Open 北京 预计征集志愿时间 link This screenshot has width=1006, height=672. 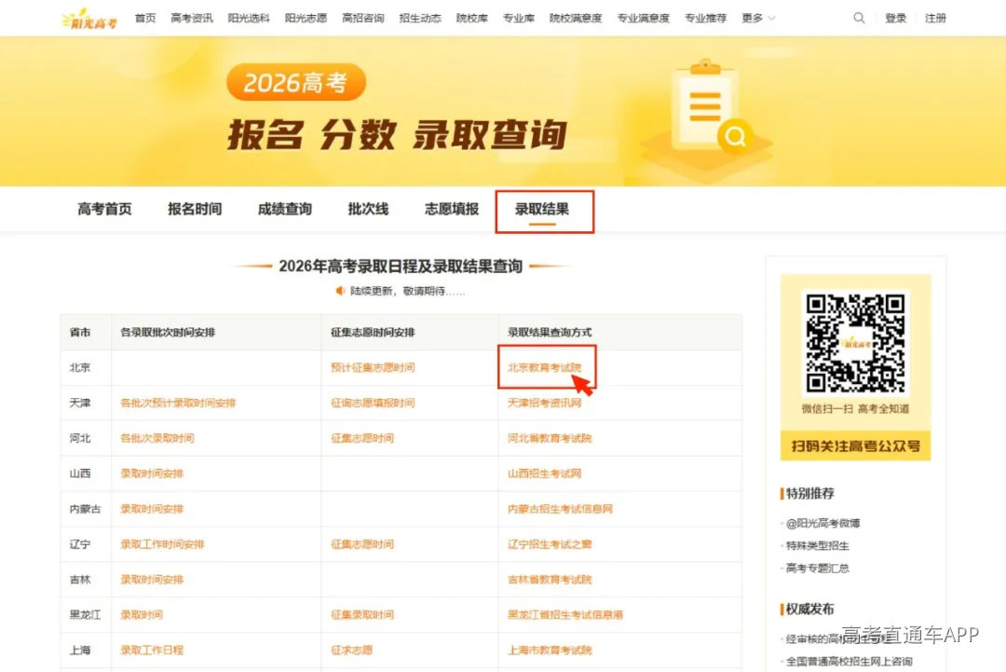pyautogui.click(x=373, y=368)
